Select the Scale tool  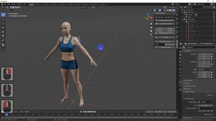tap(3, 32)
